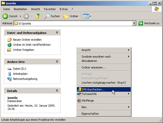Open the Bearbeiten menu
163x123 pixels.
[x=20, y=9]
